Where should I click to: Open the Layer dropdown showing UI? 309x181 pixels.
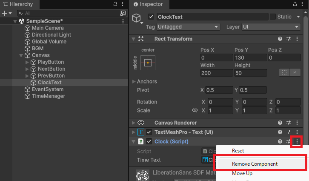pyautogui.click(x=271, y=26)
